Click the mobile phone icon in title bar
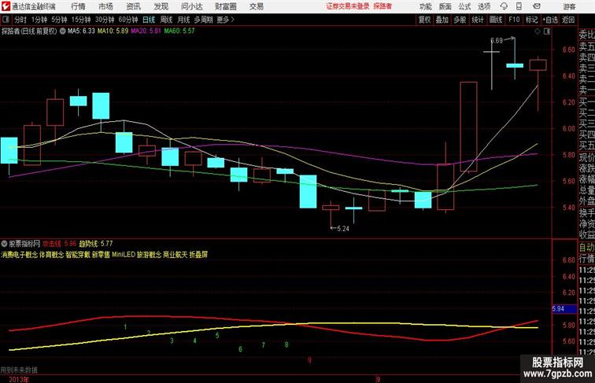 [x=519, y=6]
